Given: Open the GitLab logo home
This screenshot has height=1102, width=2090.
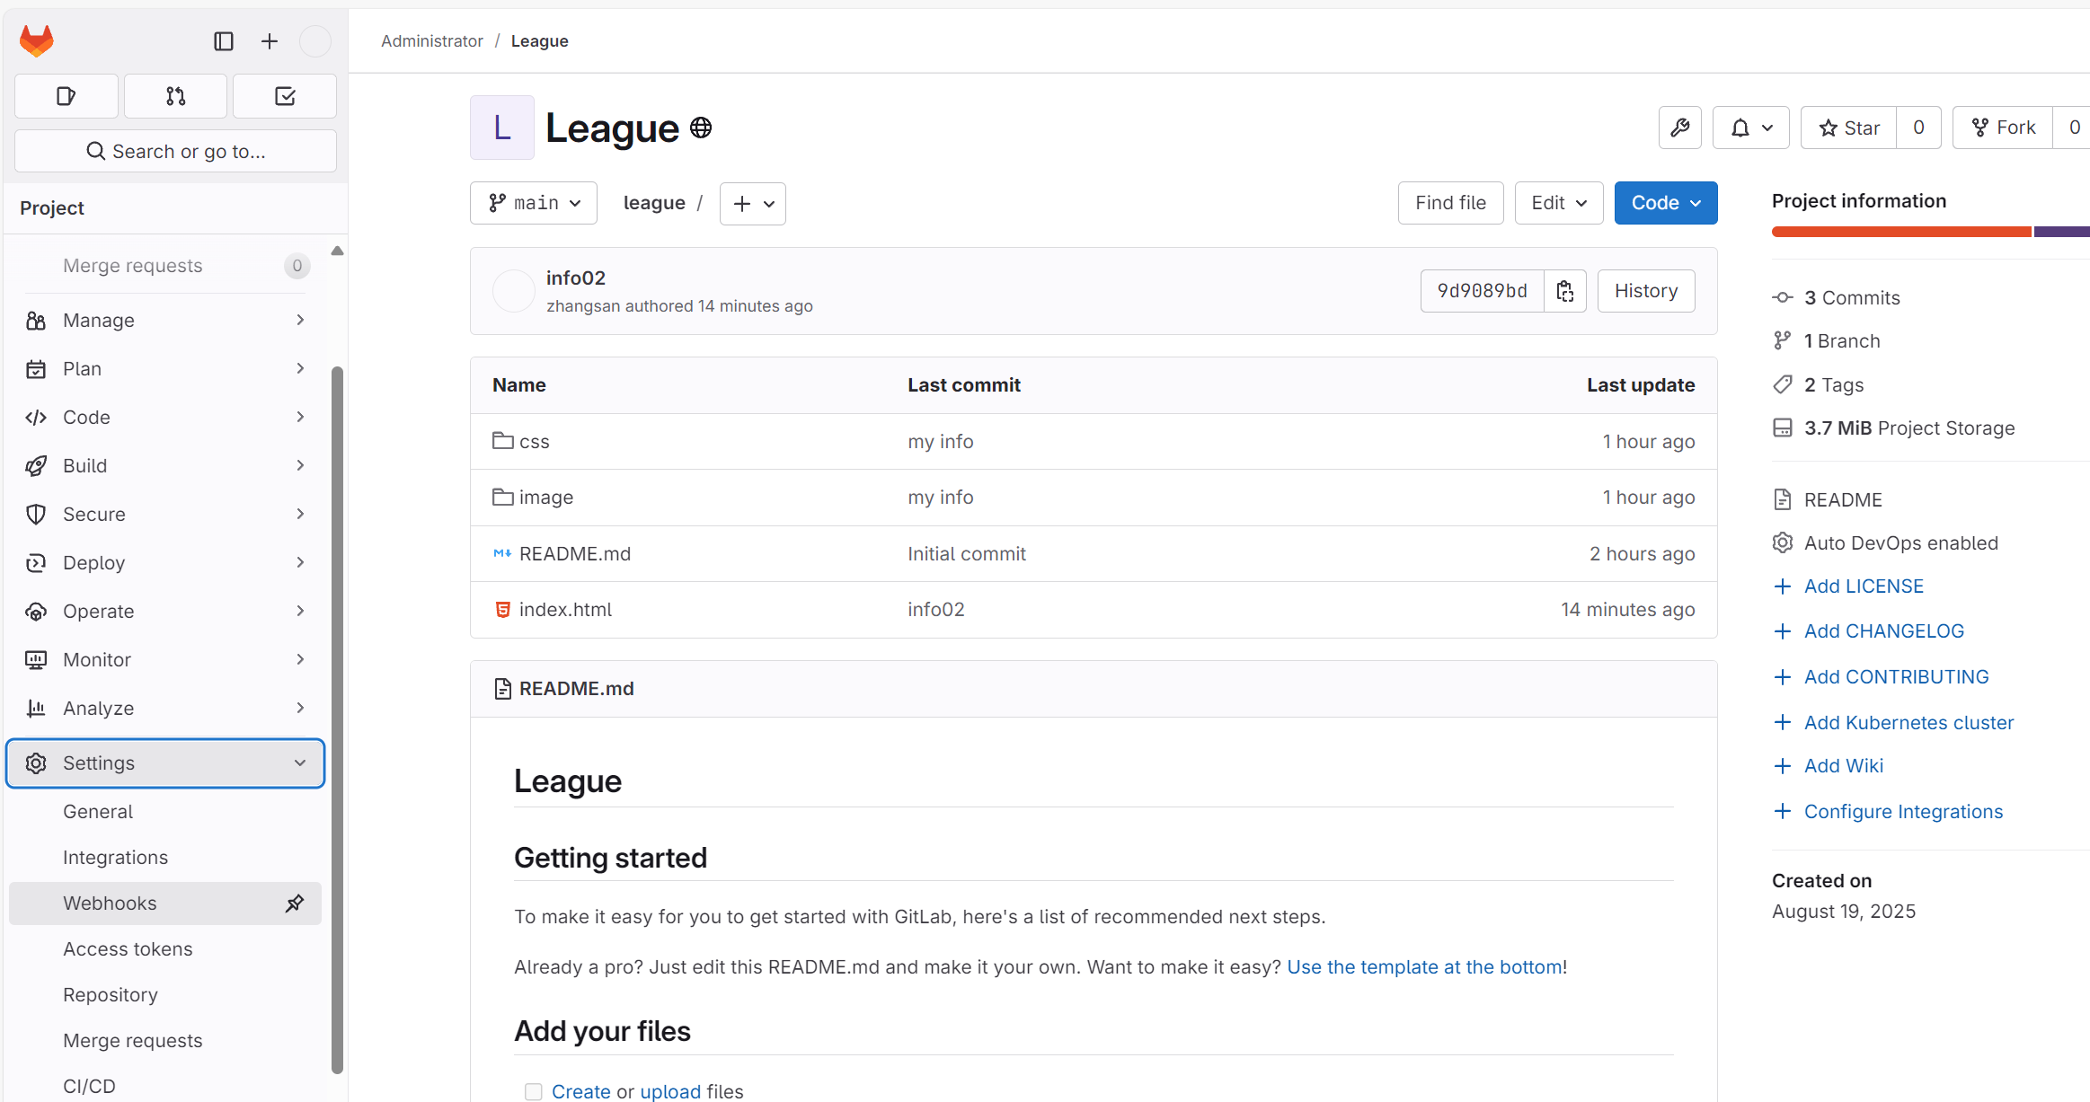Looking at the screenshot, I should tap(37, 40).
